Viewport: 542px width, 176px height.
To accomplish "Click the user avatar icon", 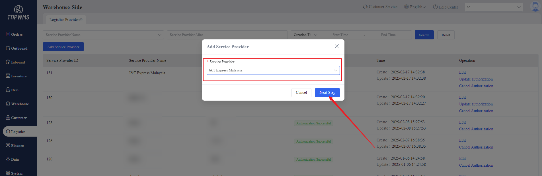I will coord(535,7).
